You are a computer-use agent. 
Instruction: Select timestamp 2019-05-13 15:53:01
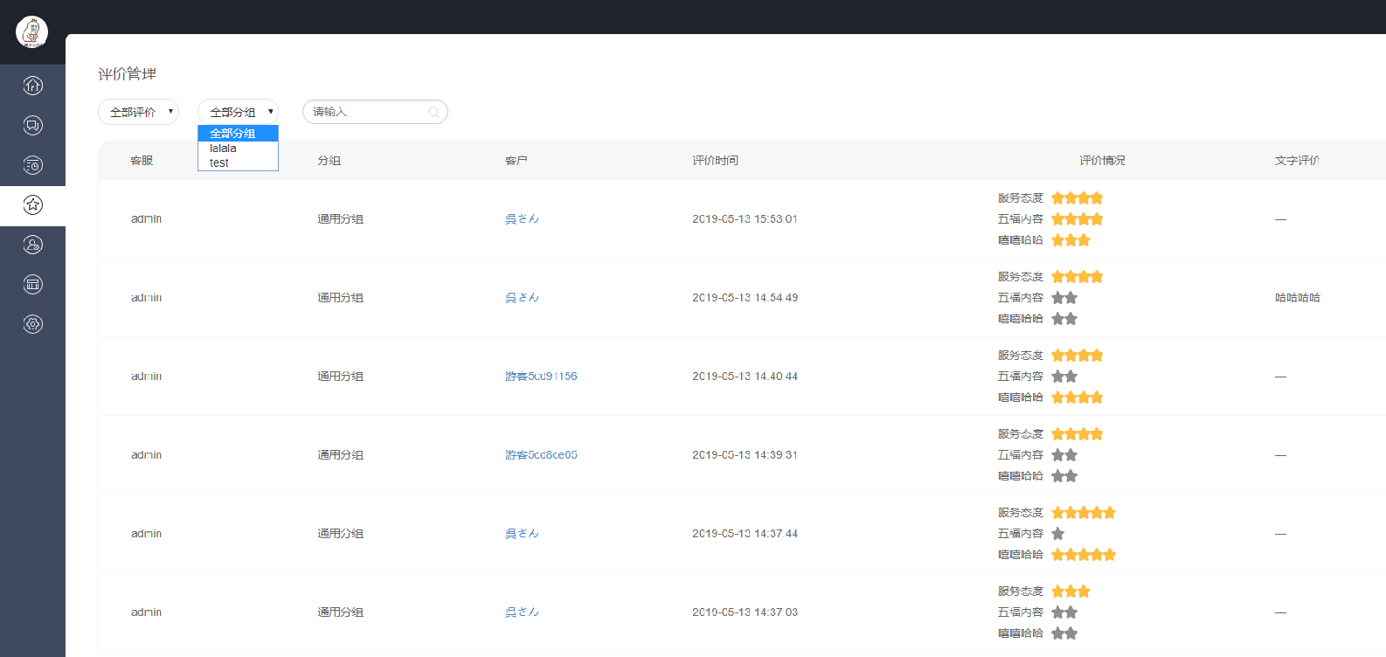(745, 219)
